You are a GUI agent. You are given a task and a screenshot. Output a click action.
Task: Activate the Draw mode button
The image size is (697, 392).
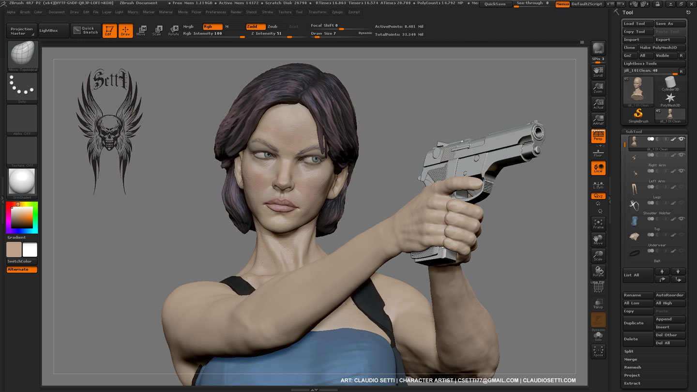(x=126, y=30)
